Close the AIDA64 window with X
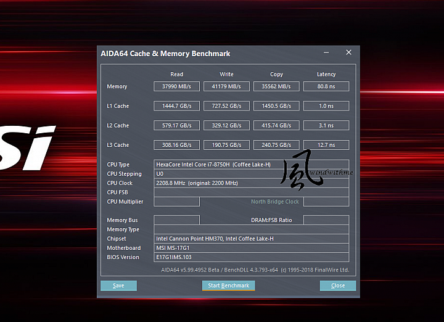This screenshot has width=444, height=322. coord(348,52)
